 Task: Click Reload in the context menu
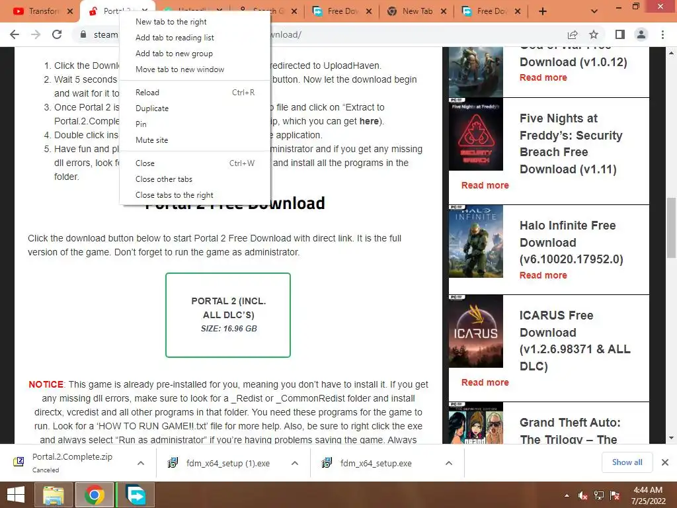tap(195, 93)
